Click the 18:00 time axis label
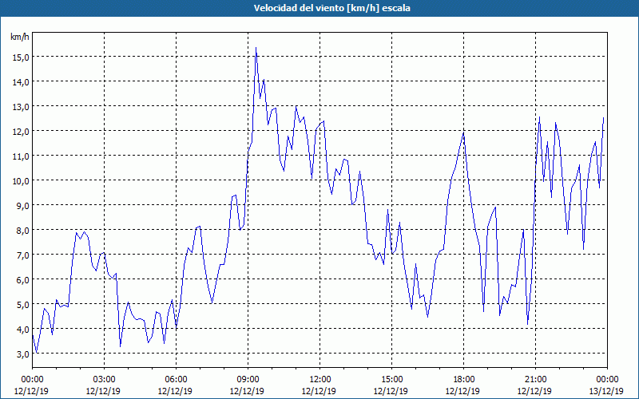639x399 pixels. tap(464, 380)
